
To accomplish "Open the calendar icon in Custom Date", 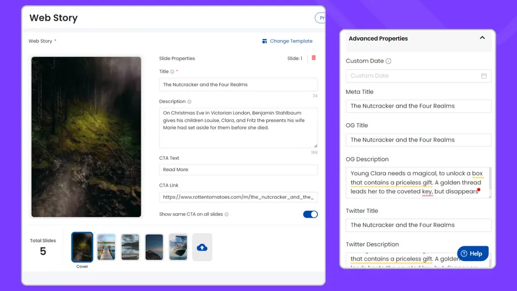I will click(484, 76).
